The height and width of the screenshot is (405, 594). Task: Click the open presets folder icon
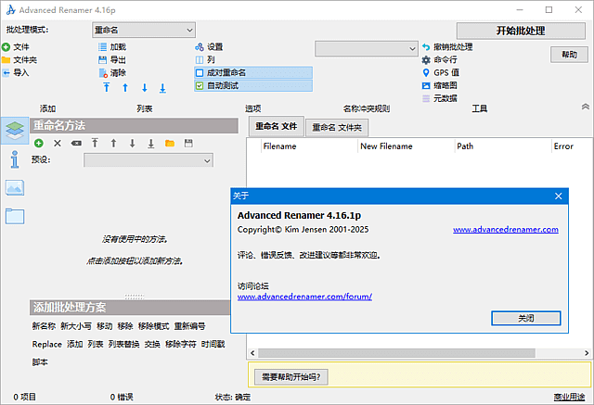(170, 144)
